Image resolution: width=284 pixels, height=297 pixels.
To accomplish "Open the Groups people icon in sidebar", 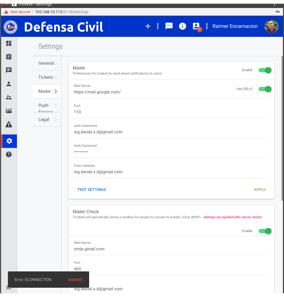I will (9, 97).
